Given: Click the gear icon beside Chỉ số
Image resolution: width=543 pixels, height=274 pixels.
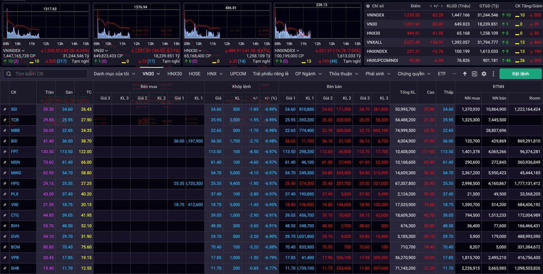Looking at the screenshot, I should (x=368, y=6).
